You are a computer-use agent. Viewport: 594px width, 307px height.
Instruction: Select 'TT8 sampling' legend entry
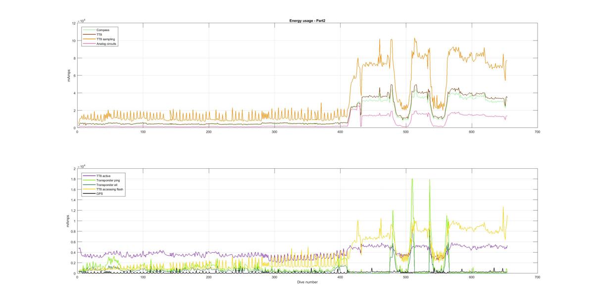click(x=106, y=39)
